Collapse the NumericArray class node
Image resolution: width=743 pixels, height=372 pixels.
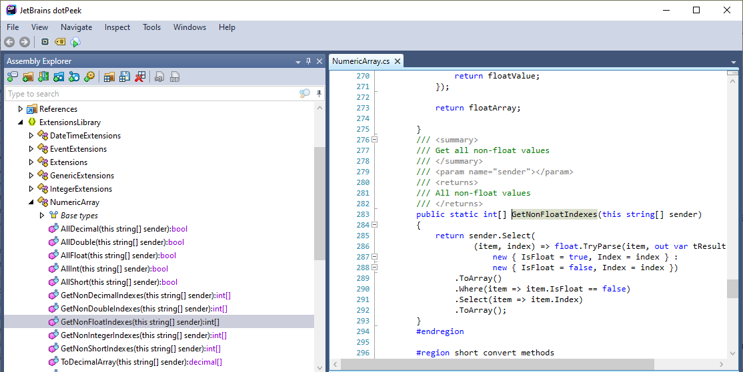click(31, 202)
